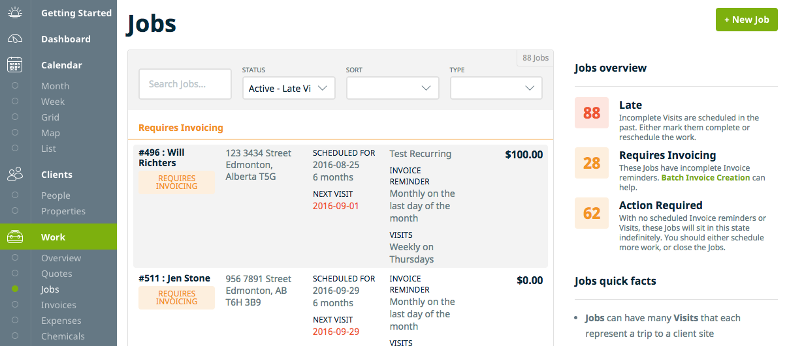Select the Month radio dot under Calendar
Viewport: 787px width, 346px height.
coord(15,86)
